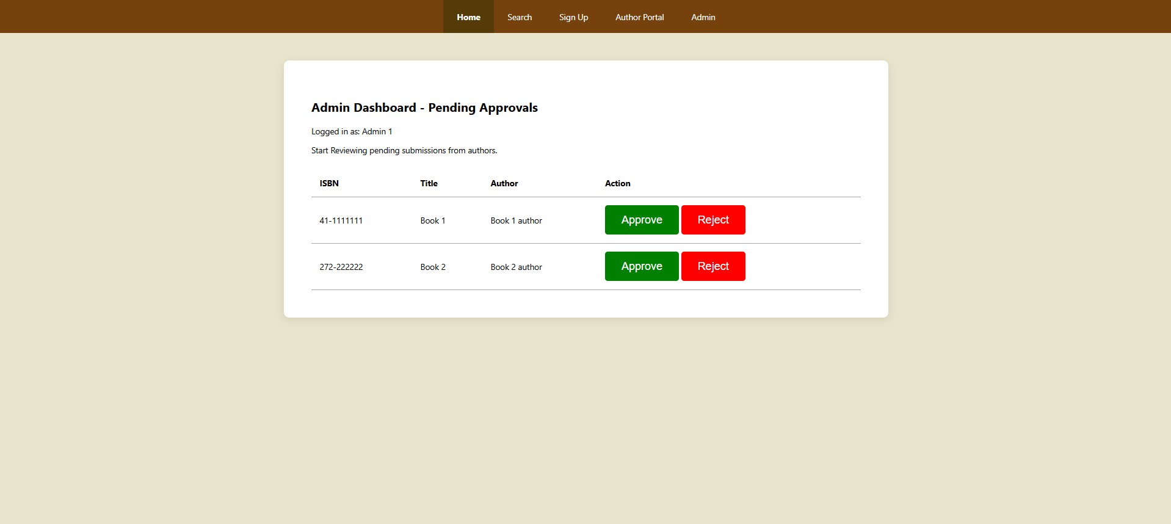Navigate to the Author Portal

click(639, 17)
